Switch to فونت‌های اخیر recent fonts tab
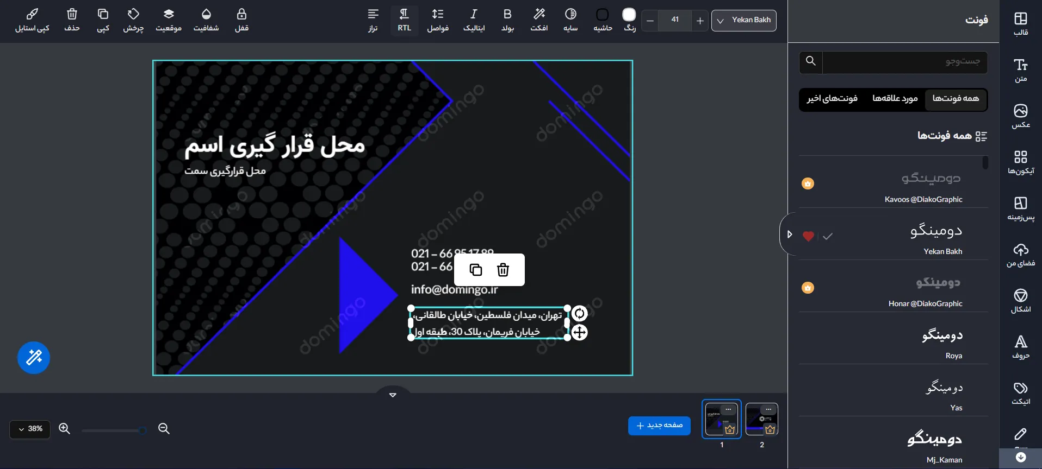1042x469 pixels. pos(832,99)
